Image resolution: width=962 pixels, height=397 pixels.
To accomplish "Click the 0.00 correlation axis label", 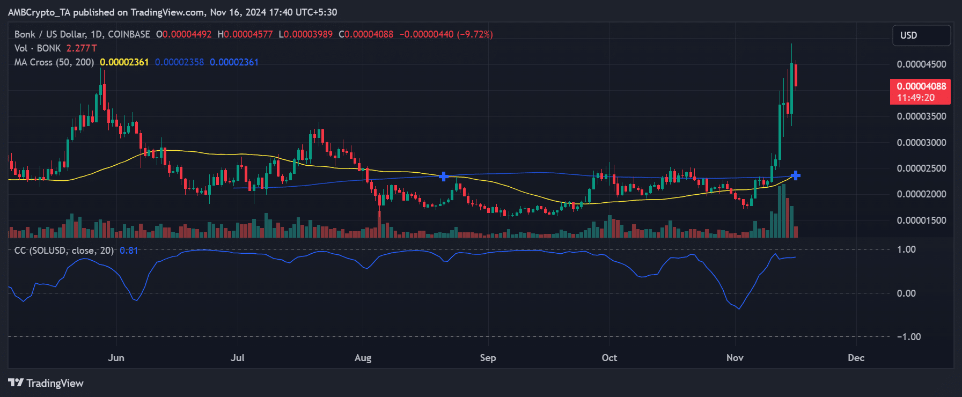I will pyautogui.click(x=907, y=293).
